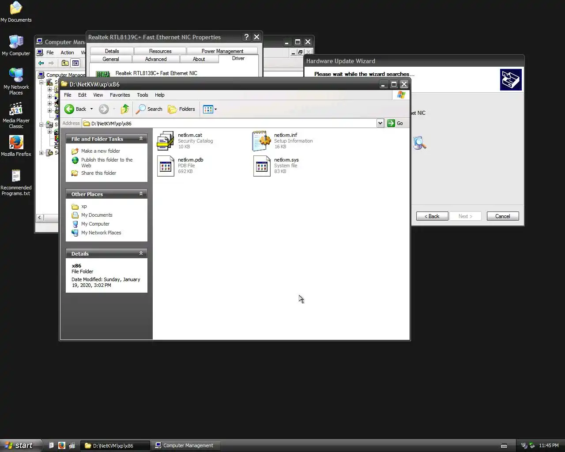Open the Search pane in Explorer
The image size is (565, 452).
pyautogui.click(x=149, y=109)
